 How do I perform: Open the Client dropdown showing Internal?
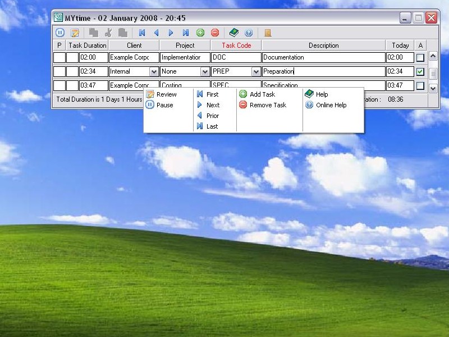pyautogui.click(x=154, y=72)
